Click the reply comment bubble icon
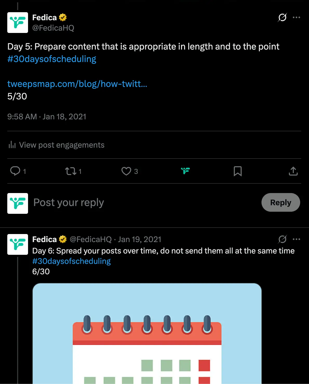This screenshot has width=309, height=384. tap(15, 171)
